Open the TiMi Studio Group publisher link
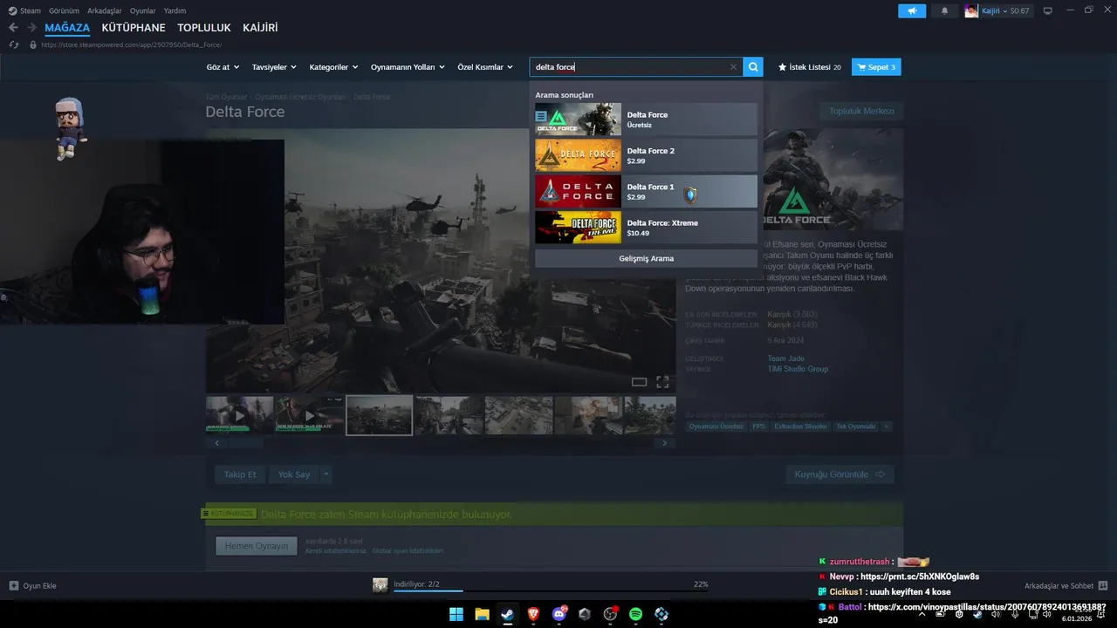 (798, 369)
